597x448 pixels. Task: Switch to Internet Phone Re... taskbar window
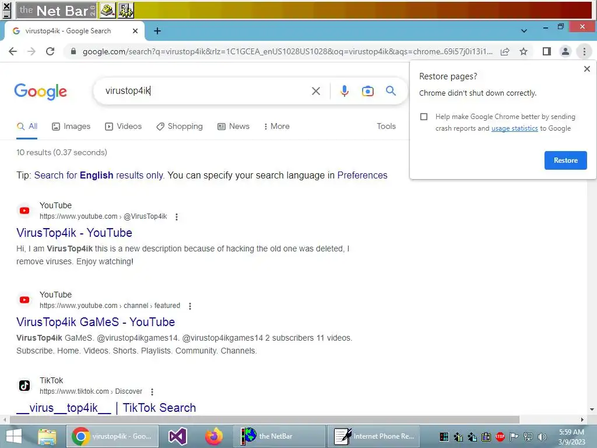pos(374,436)
